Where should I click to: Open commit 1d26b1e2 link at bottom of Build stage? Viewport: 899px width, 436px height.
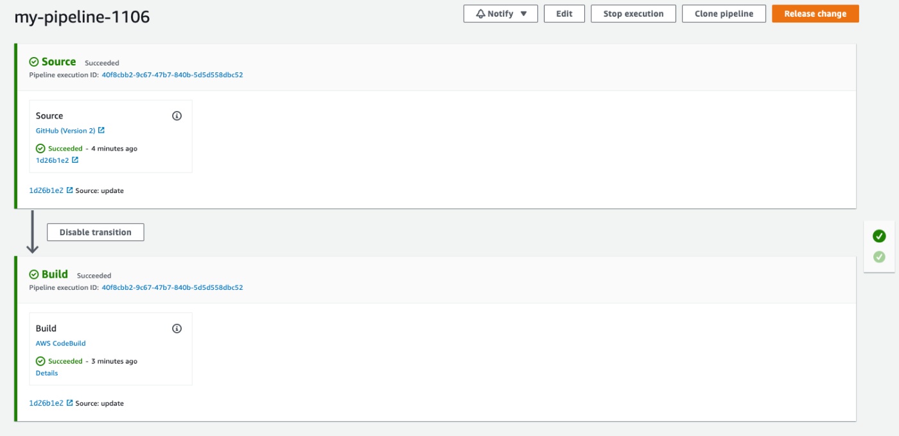coord(46,403)
